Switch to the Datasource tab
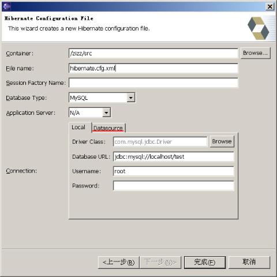 [108, 128]
